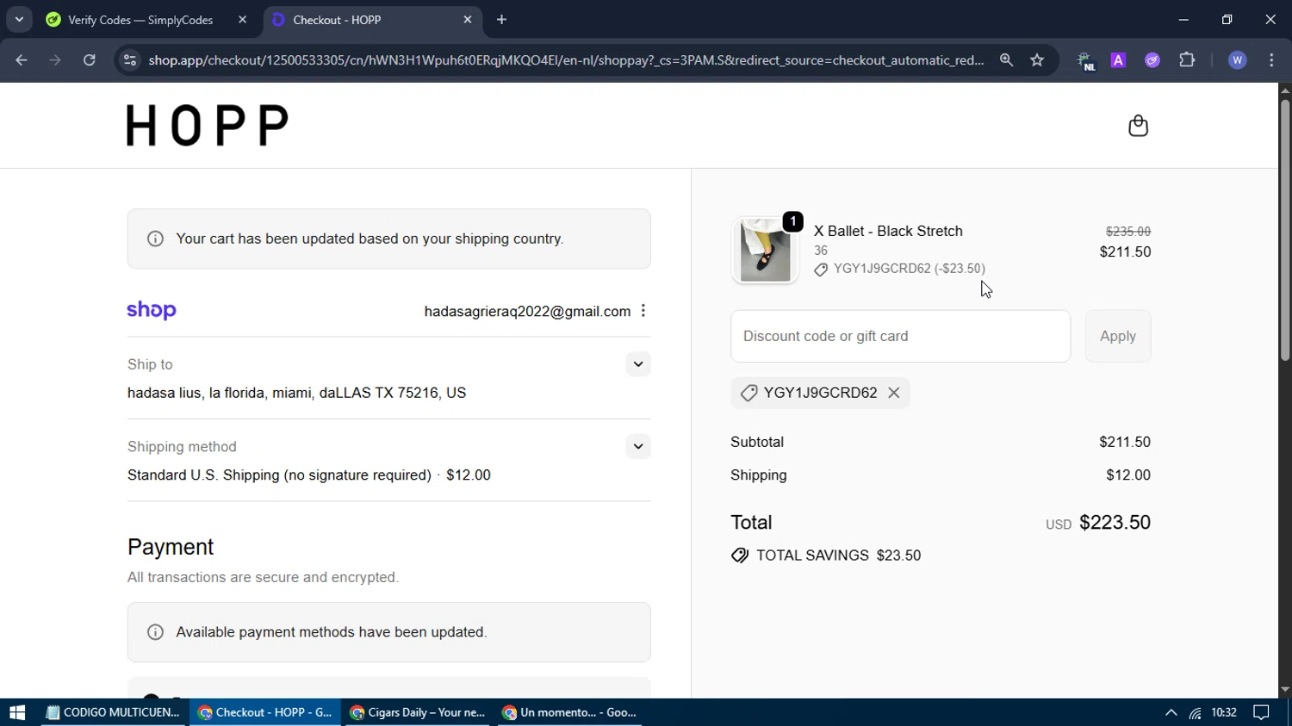Click the payment methods updated info icon
This screenshot has width=1292, height=726.
(156, 632)
